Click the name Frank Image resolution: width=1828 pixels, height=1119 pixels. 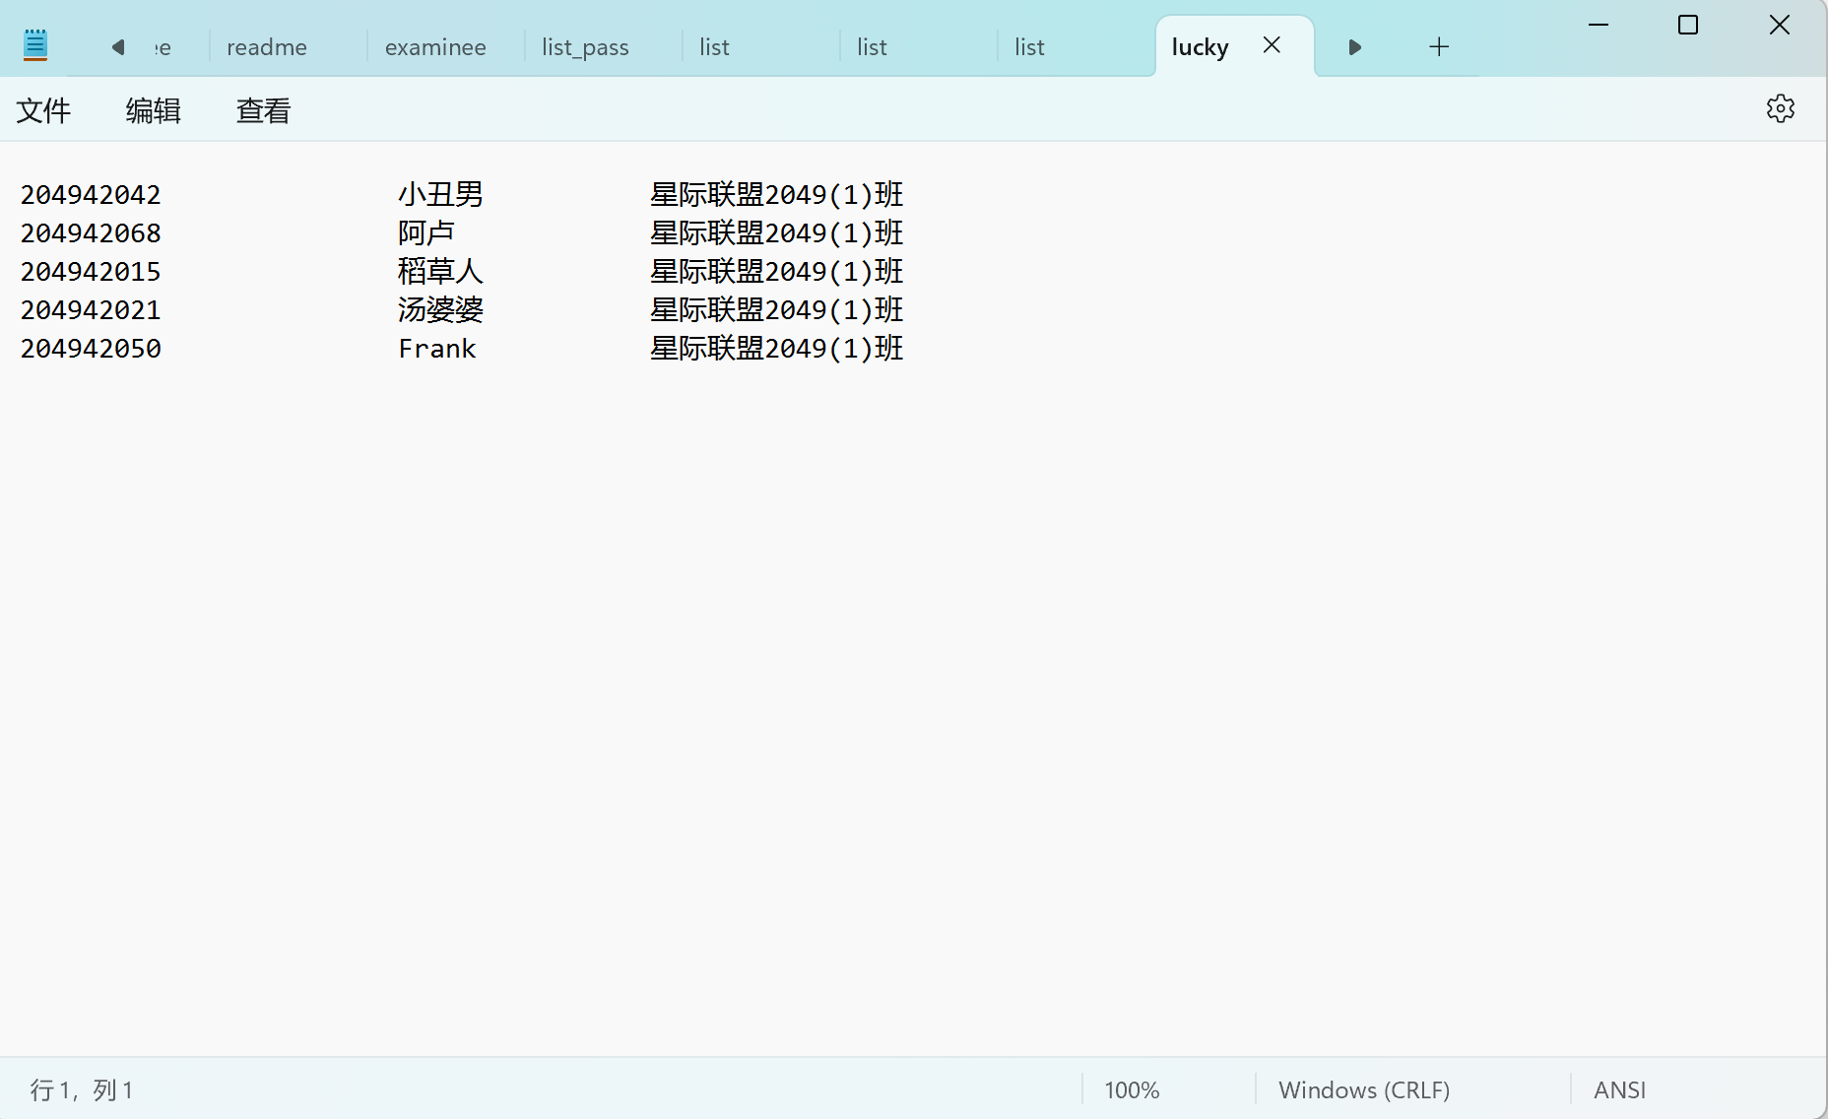pyautogui.click(x=437, y=349)
